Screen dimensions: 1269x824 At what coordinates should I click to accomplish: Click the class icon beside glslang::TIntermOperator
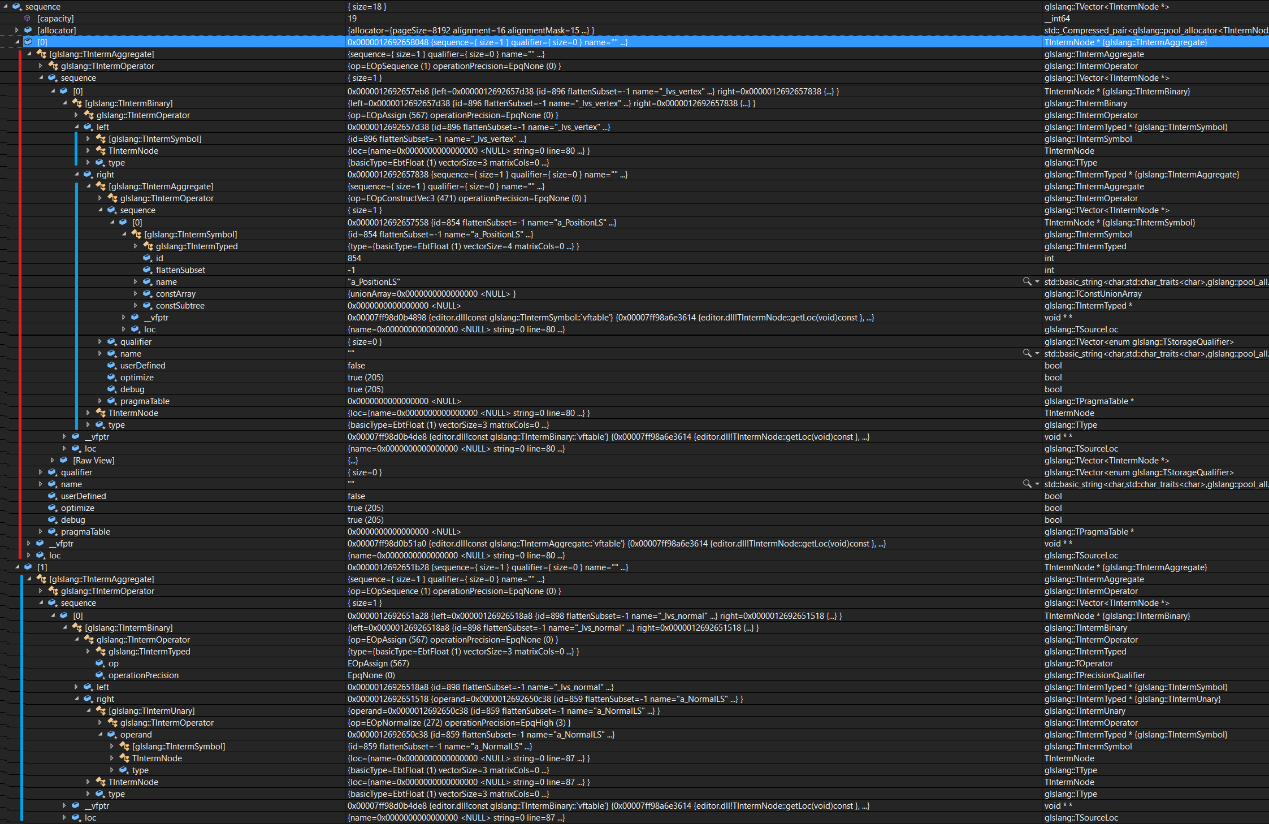point(53,66)
